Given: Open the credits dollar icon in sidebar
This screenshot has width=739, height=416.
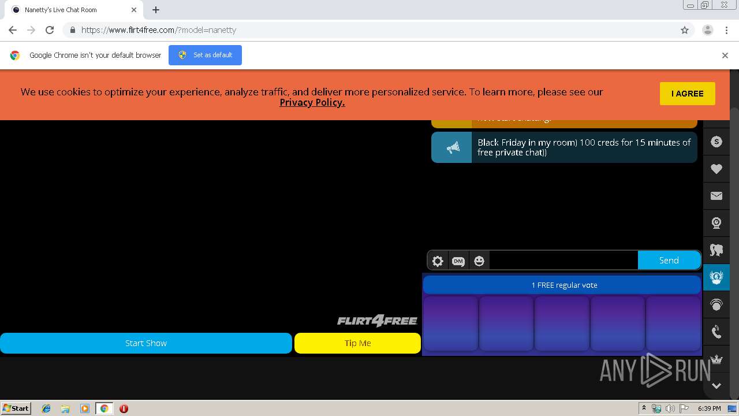Looking at the screenshot, I should tap(716, 142).
